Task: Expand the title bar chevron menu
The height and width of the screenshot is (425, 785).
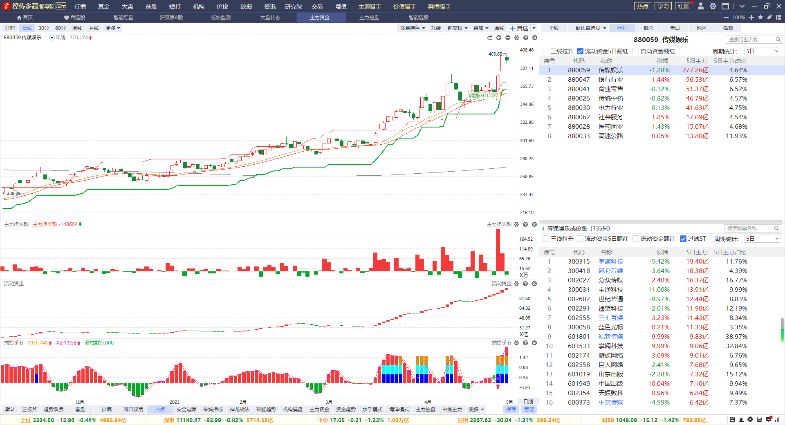Action: tap(742, 6)
